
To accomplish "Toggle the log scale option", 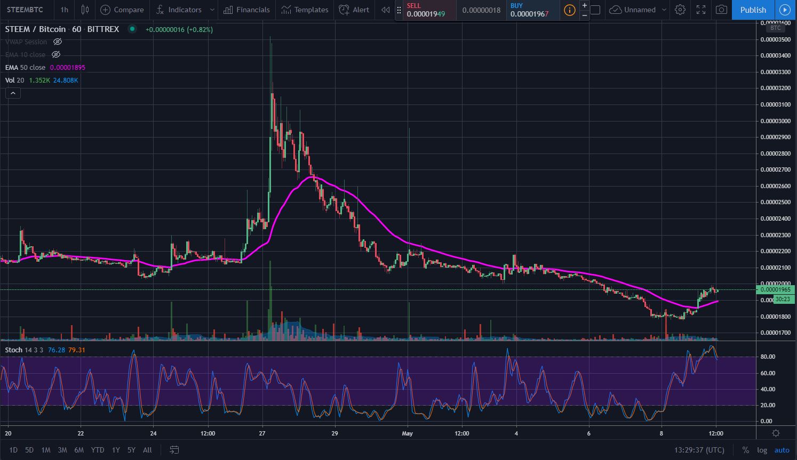I will pos(762,450).
